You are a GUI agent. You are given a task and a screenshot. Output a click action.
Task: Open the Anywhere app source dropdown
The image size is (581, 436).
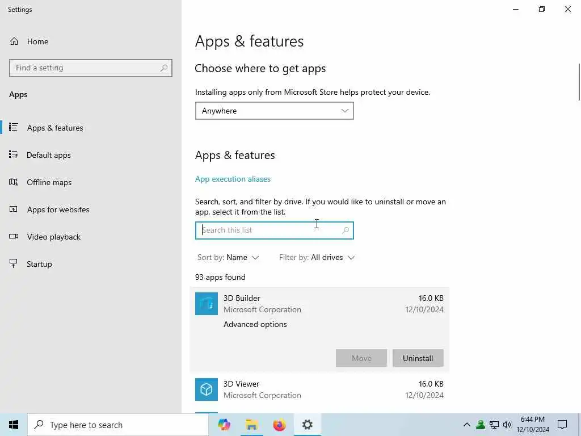[x=275, y=111]
